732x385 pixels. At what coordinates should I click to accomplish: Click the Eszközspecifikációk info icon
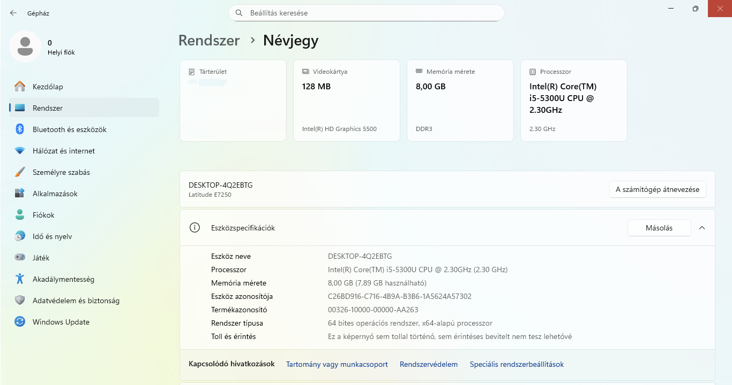(x=195, y=228)
